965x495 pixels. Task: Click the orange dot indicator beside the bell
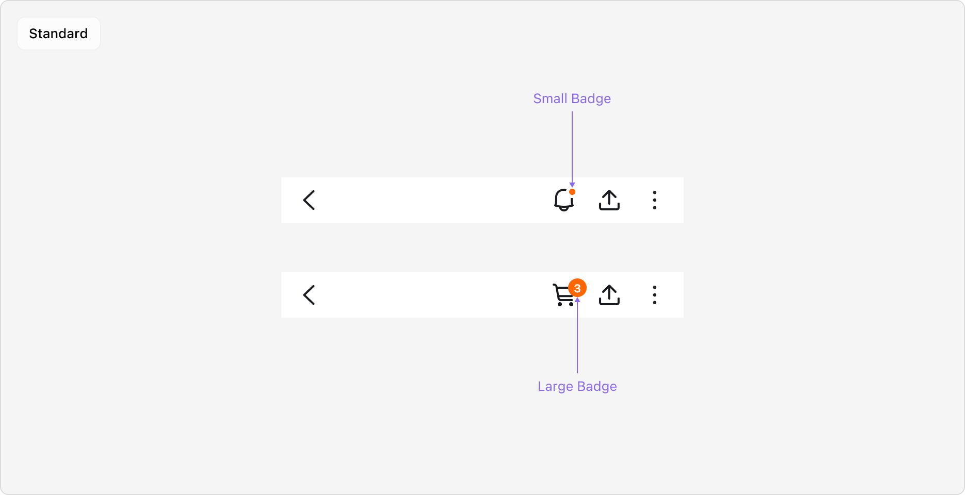point(572,191)
